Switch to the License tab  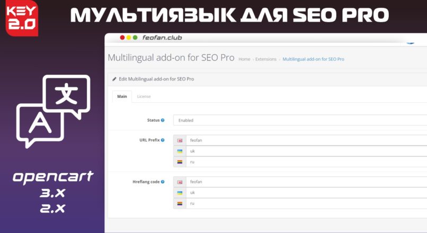[144, 96]
